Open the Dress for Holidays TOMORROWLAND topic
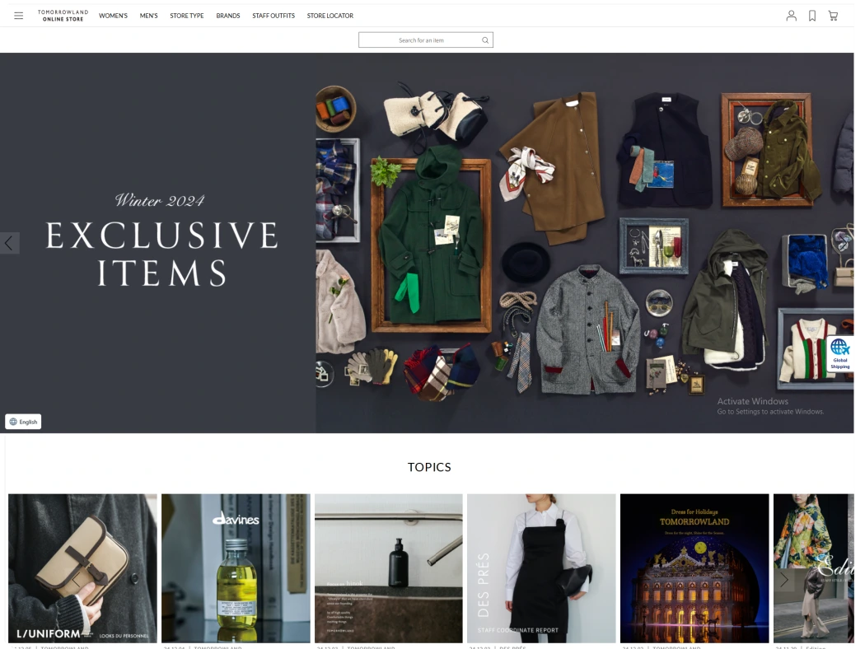The height and width of the screenshot is (649, 865). click(x=694, y=567)
